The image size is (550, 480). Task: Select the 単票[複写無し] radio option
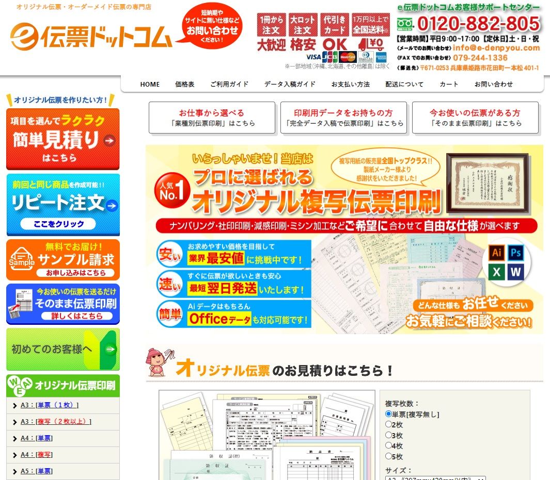(388, 414)
